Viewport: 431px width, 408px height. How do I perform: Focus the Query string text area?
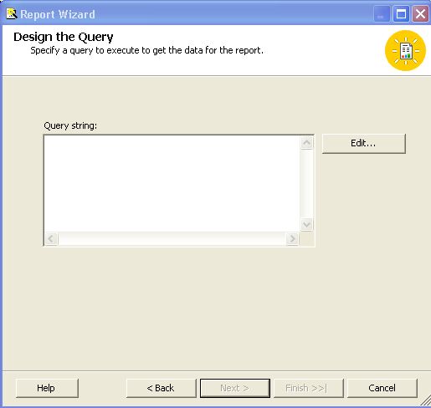(x=172, y=184)
